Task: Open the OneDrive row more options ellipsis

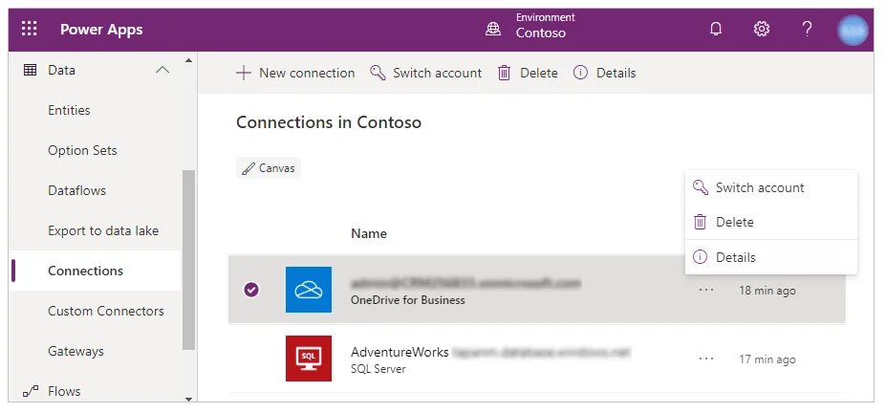Action: (706, 291)
